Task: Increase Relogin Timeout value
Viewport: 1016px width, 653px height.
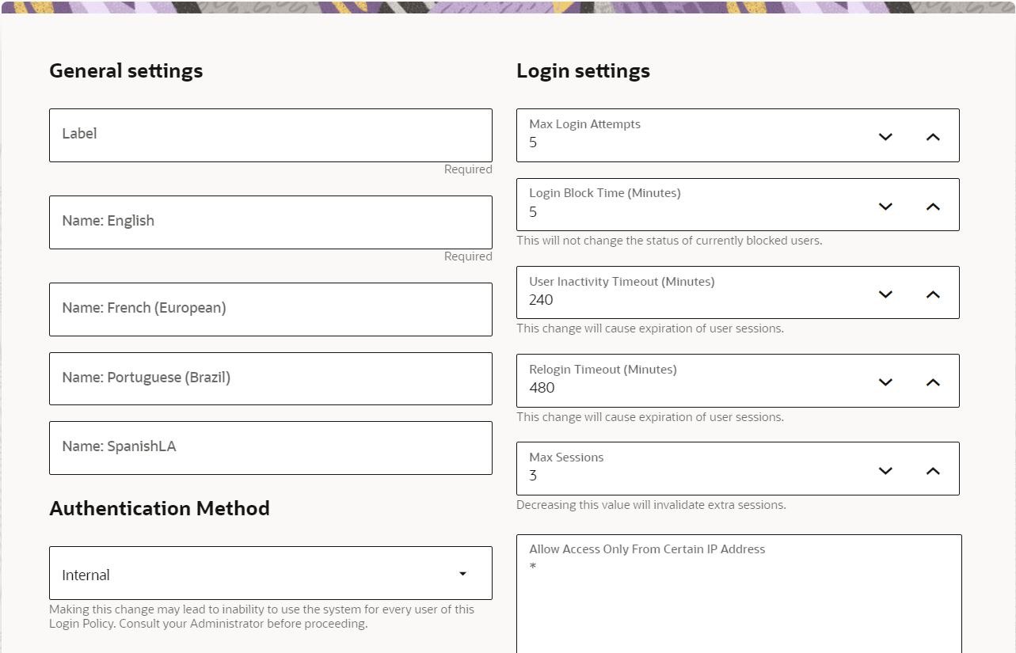Action: (931, 381)
